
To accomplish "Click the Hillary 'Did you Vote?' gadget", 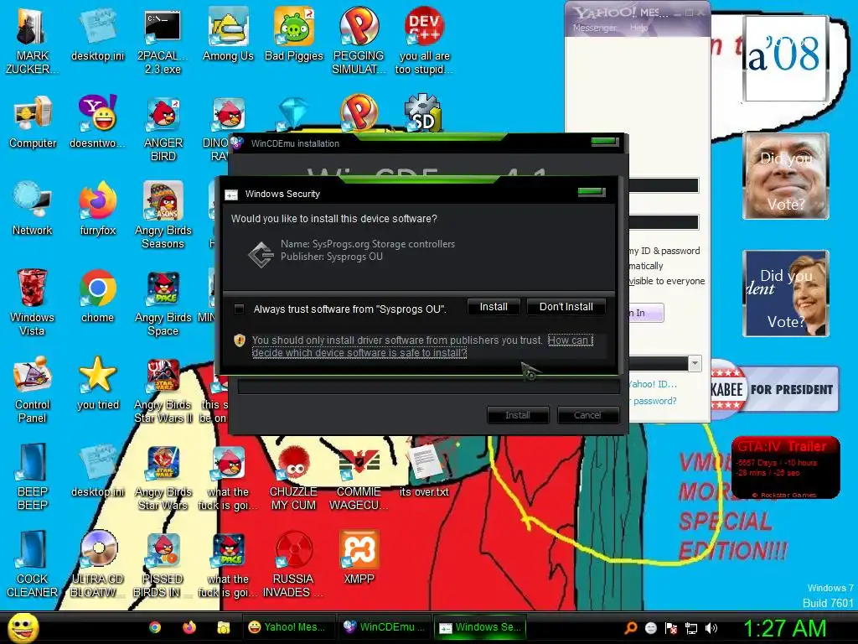I will (x=786, y=293).
